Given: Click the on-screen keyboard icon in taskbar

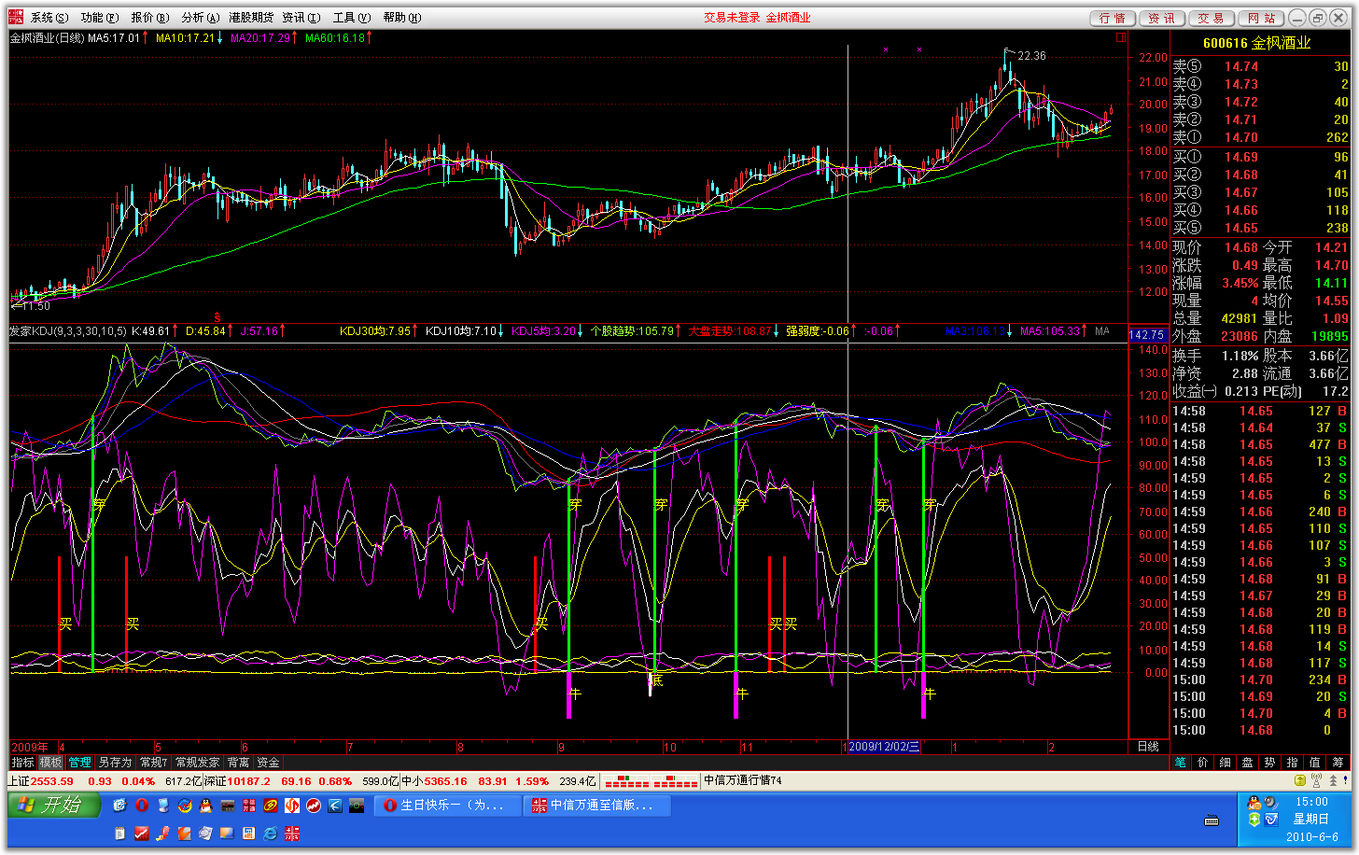Looking at the screenshot, I should (1212, 820).
